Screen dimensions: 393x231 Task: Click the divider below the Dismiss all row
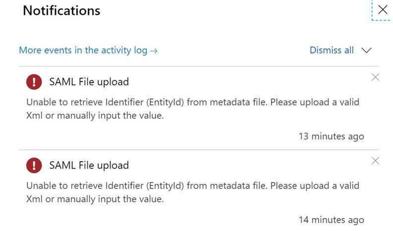(x=199, y=66)
